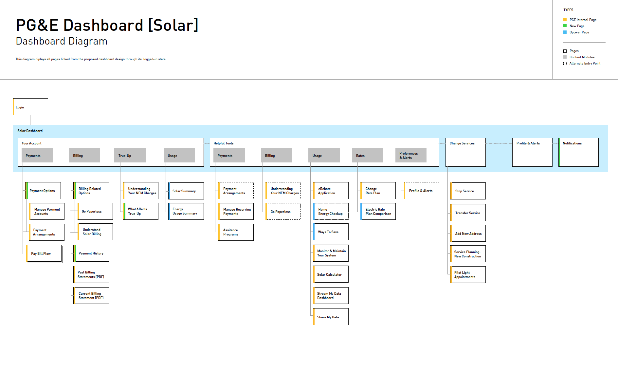This screenshot has height=374, width=618.
Task: Select the Rates content module
Action: tap(368, 155)
